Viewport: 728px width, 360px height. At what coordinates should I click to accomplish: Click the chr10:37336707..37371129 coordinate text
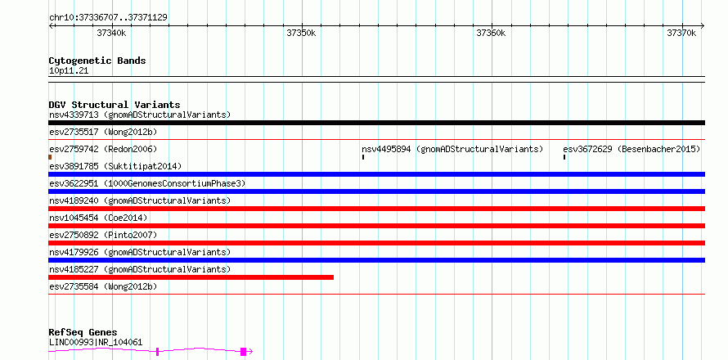[x=108, y=18]
